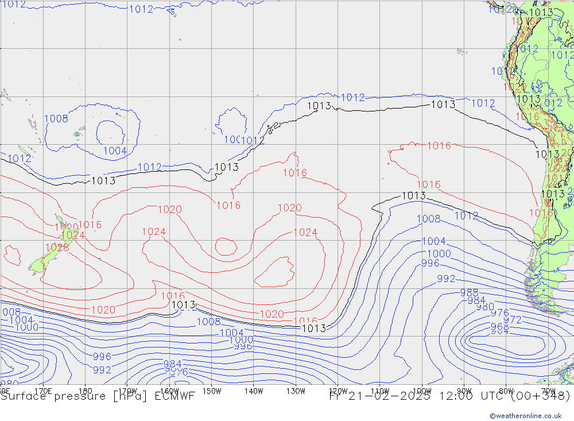Click the 976 label beside the 972 label

pos(500,313)
